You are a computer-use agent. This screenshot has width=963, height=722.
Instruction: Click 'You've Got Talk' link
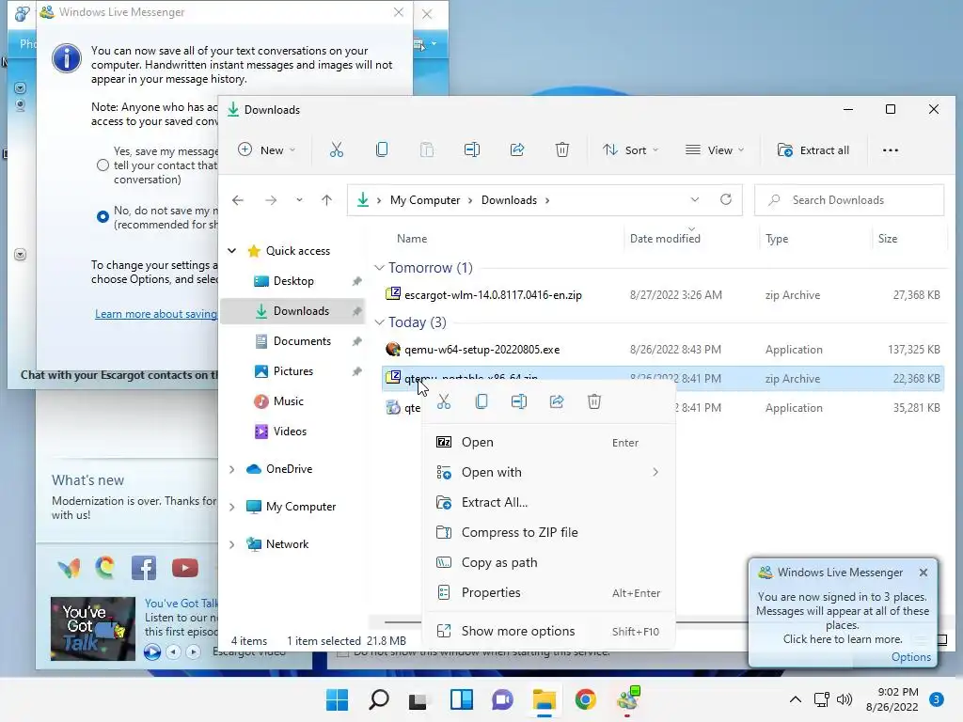coord(182,604)
